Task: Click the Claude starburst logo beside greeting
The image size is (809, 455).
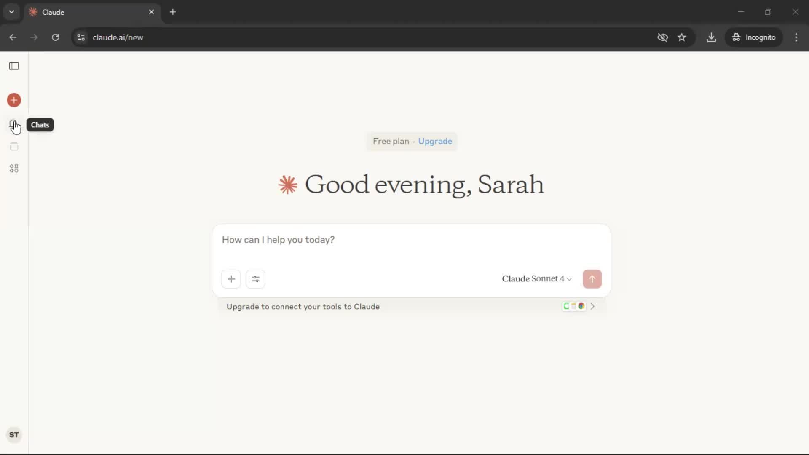Action: pyautogui.click(x=288, y=185)
